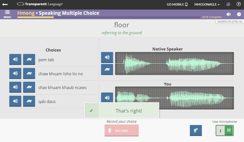Click the prompt word 'floor'
The image size is (244, 142).
[x=122, y=25]
